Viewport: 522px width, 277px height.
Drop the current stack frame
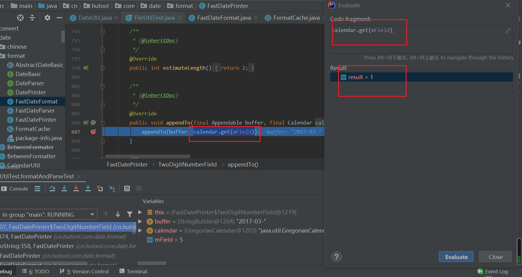click(x=100, y=189)
